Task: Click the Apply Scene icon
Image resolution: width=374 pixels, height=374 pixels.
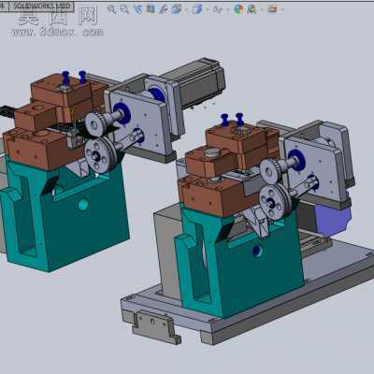Action: (252, 9)
